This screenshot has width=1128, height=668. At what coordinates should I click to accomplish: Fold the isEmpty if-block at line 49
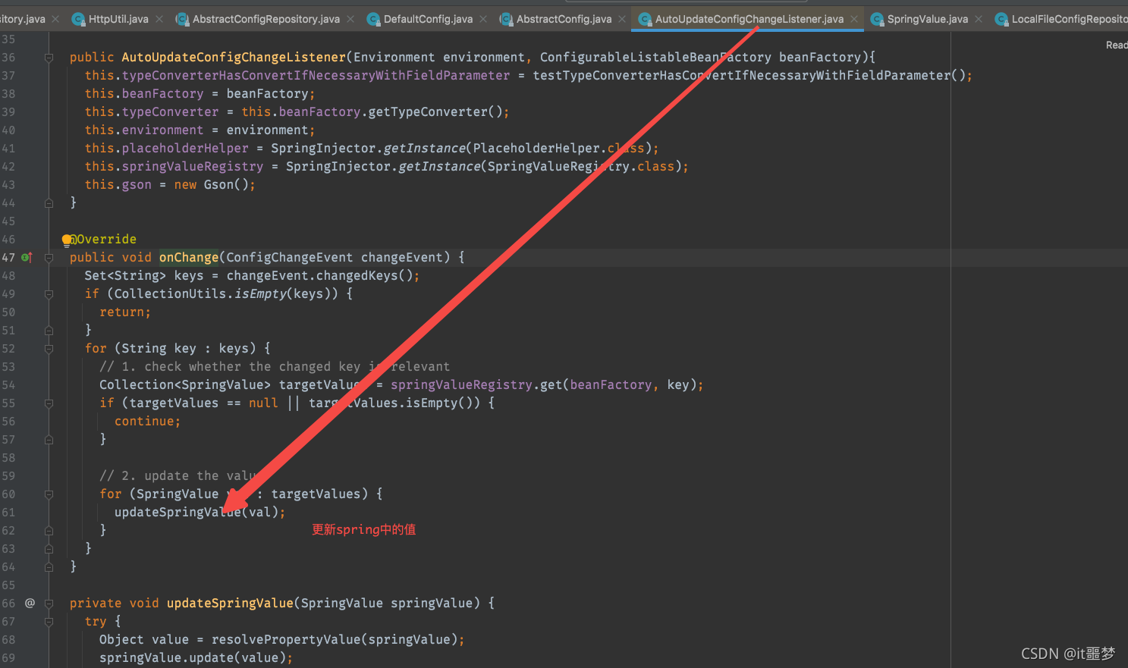(49, 294)
